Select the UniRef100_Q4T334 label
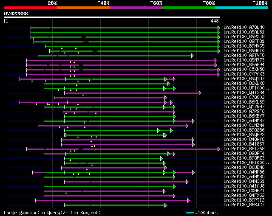Screen dimensions: 272x216 (x=244, y=93)
